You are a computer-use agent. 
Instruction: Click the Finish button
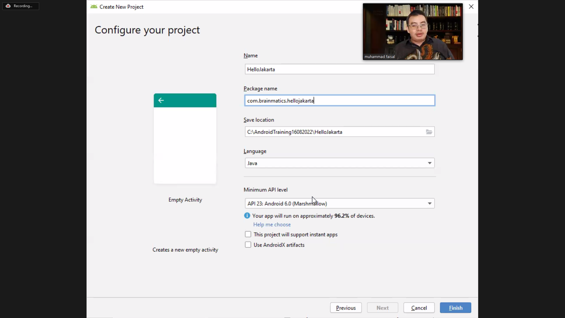coord(455,308)
